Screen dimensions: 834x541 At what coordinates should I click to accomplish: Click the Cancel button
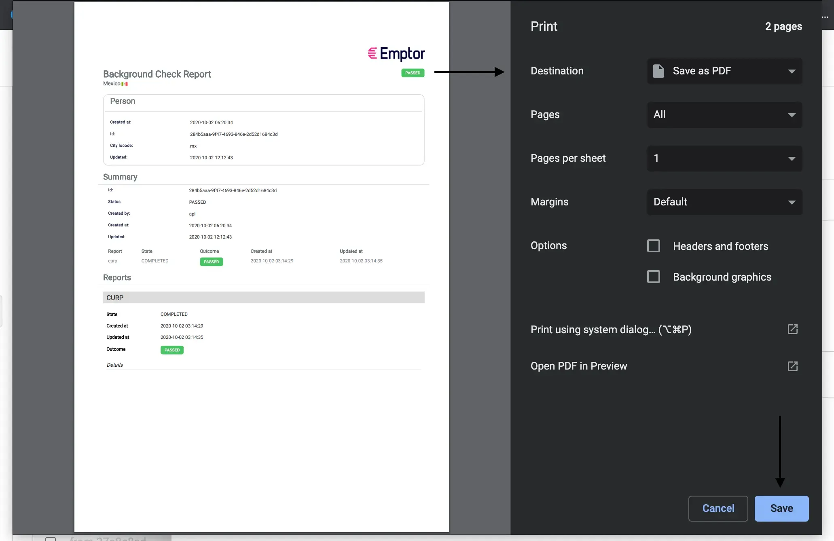tap(718, 509)
